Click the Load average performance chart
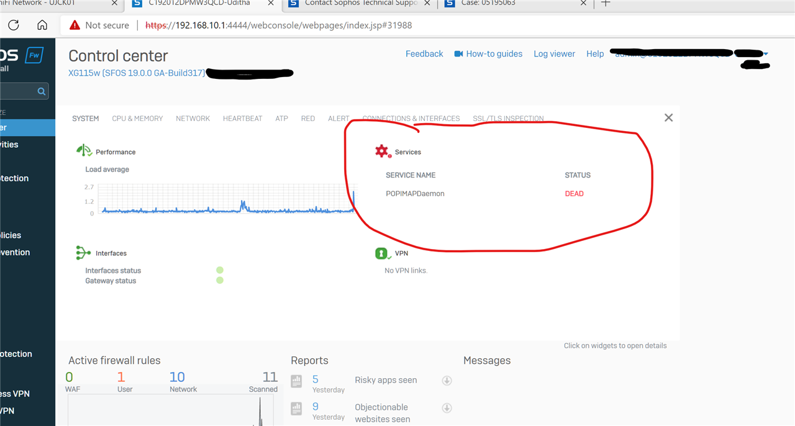The image size is (795, 426). point(229,199)
